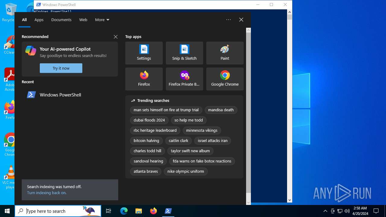Screen dimensions: 386x217
Task: Open network status tray icon
Action: [340, 211]
